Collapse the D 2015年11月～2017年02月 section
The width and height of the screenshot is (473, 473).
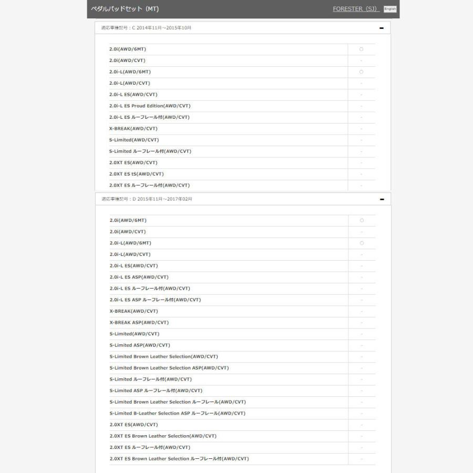[x=382, y=199]
